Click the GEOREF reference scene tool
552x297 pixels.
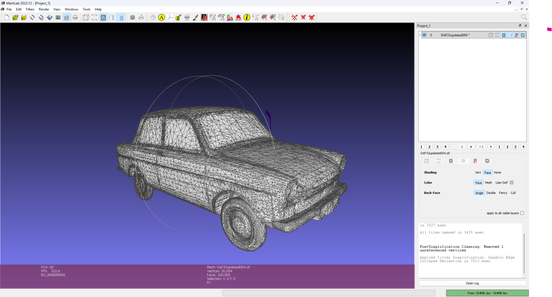click(x=238, y=17)
